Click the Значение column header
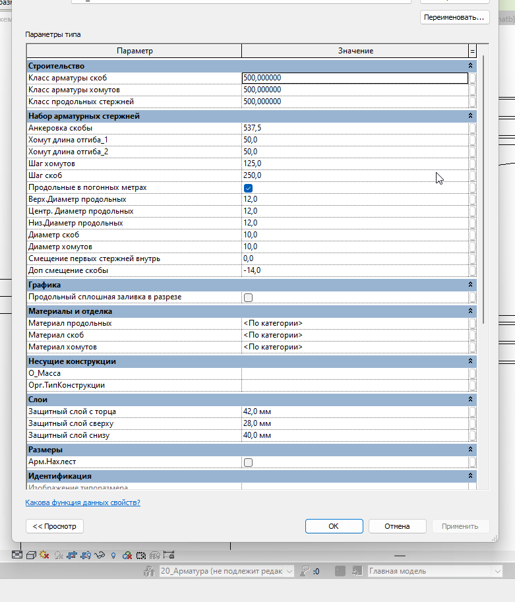Screen dimensions: 515x602 click(355, 51)
